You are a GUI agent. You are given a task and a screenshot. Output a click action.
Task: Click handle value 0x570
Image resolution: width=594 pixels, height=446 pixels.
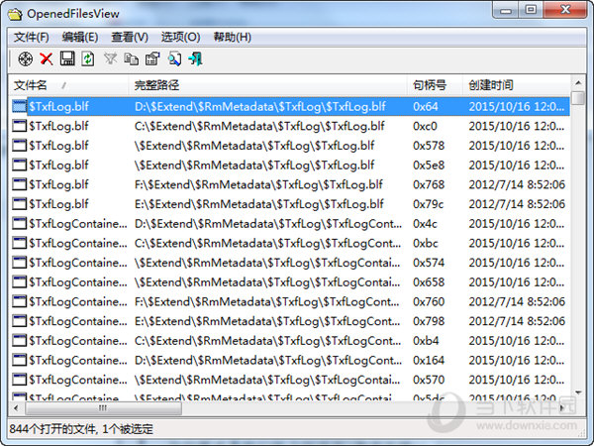[429, 380]
